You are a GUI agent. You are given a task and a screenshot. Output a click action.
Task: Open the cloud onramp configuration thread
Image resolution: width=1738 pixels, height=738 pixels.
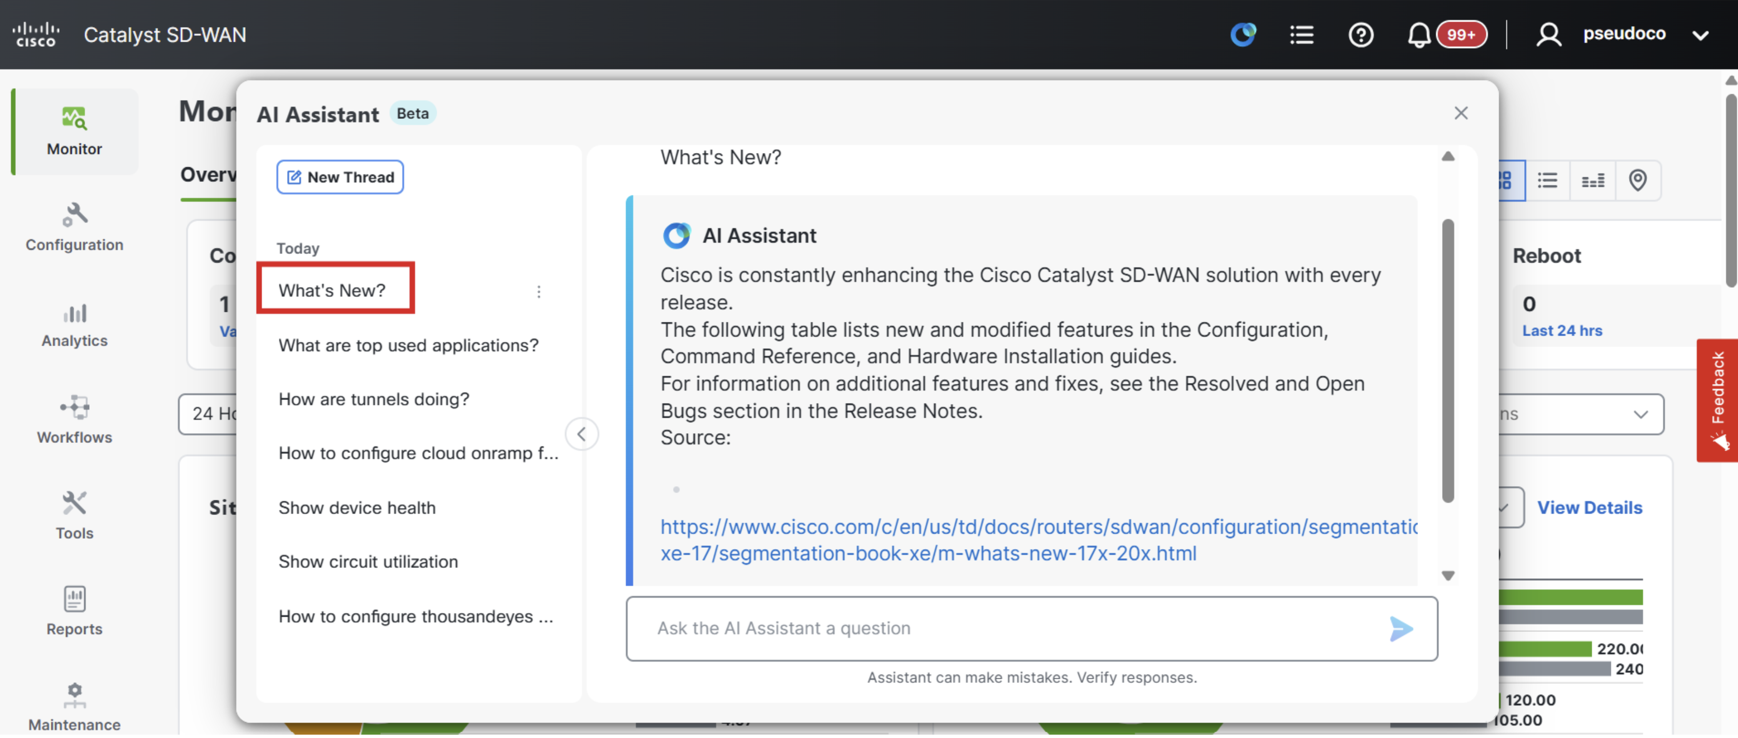click(418, 453)
